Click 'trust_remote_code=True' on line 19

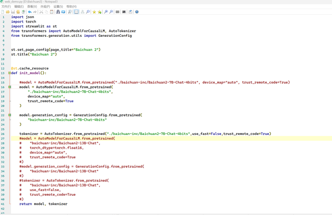[x=51, y=101]
